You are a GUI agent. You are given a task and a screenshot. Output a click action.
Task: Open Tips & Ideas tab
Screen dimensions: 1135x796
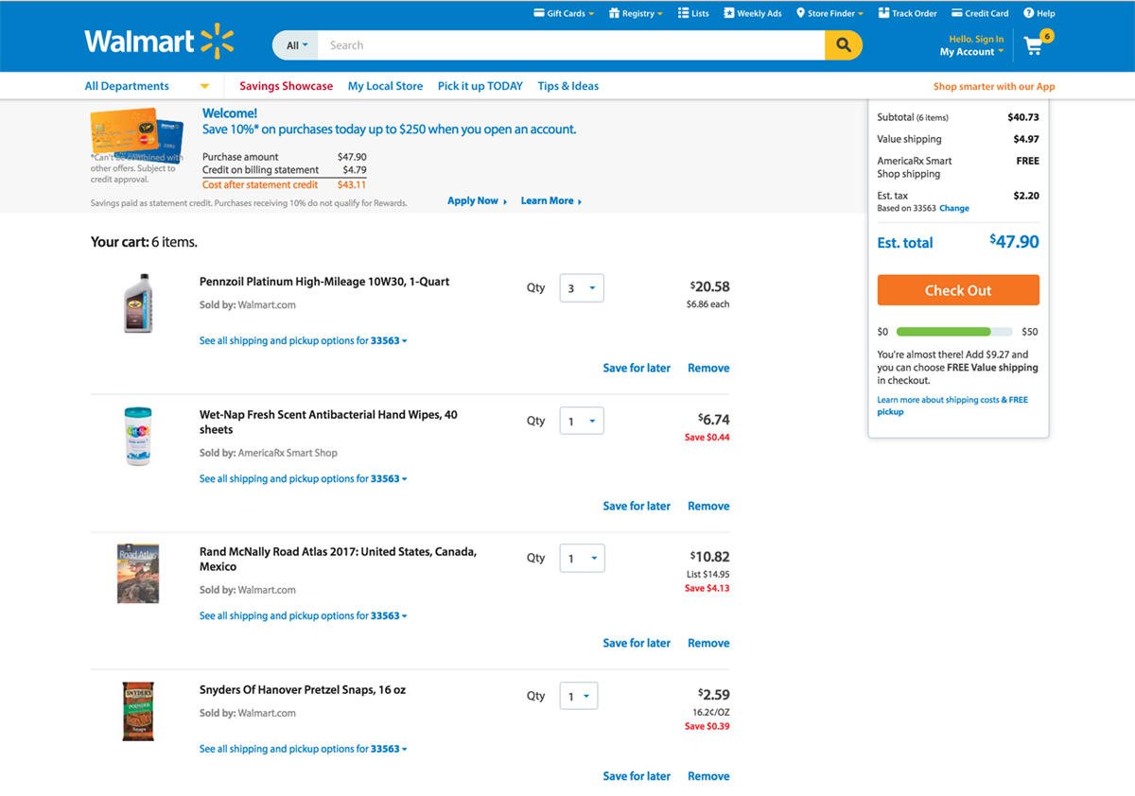567,86
